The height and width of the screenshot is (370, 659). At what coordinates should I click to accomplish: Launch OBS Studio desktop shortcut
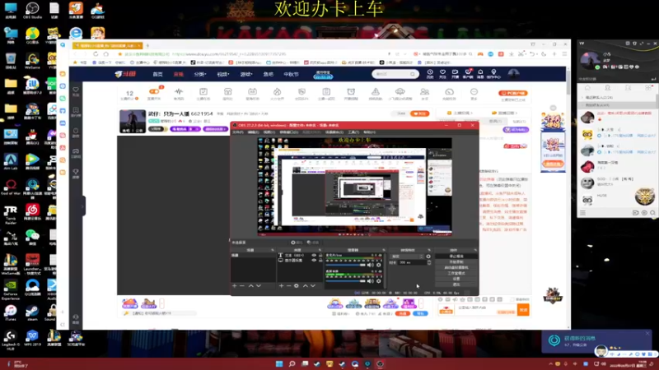pyautogui.click(x=32, y=11)
